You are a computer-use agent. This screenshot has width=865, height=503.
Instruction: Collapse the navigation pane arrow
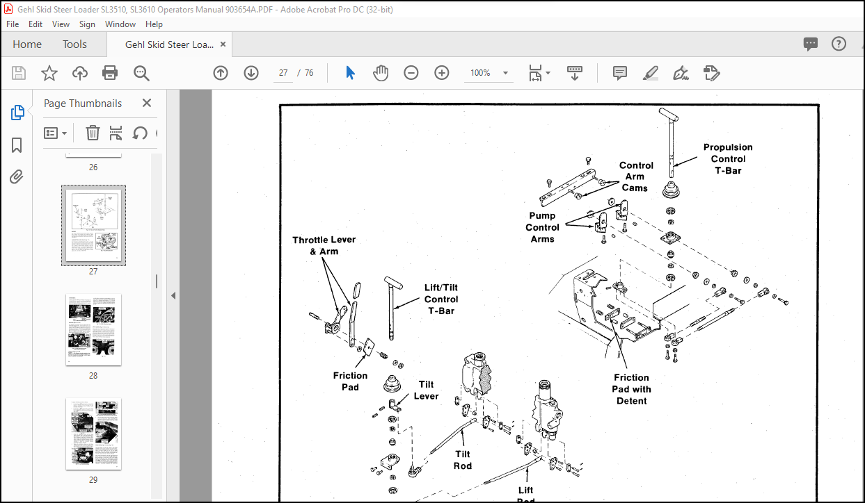click(173, 295)
